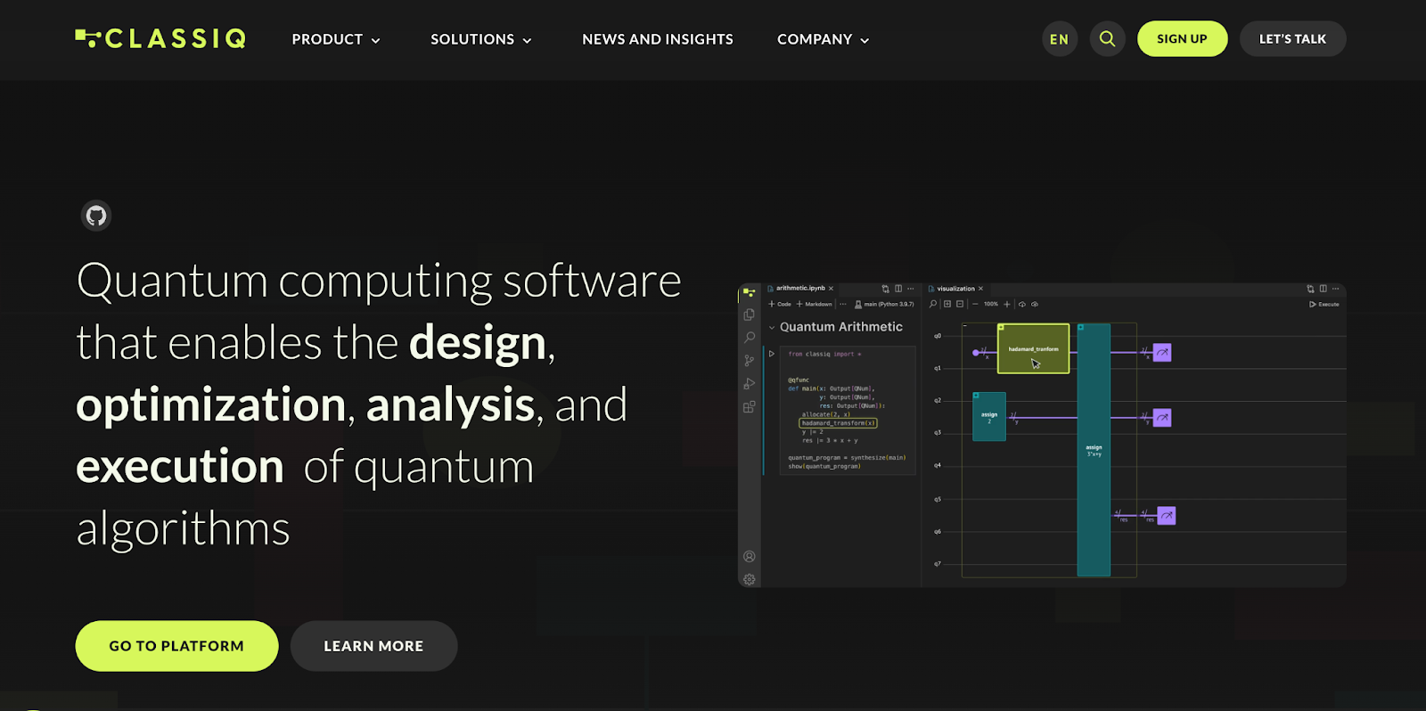Click the cloud upload icon in visualization toolbar
1426x711 pixels.
click(1035, 304)
